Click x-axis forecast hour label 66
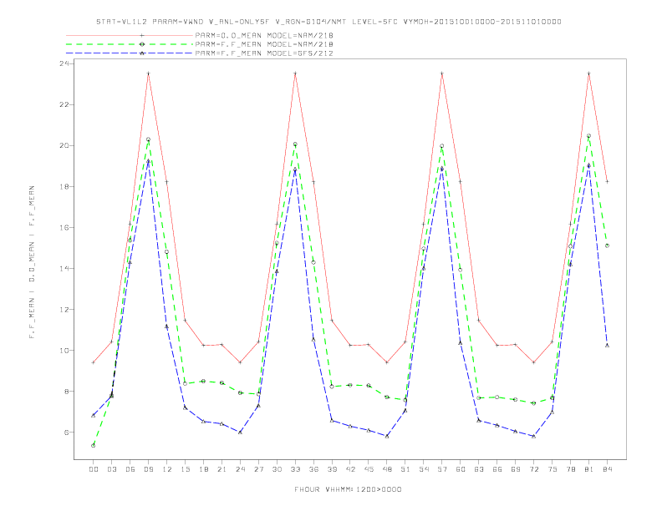Viewport: 662px width, 511px height. pyautogui.click(x=497, y=469)
